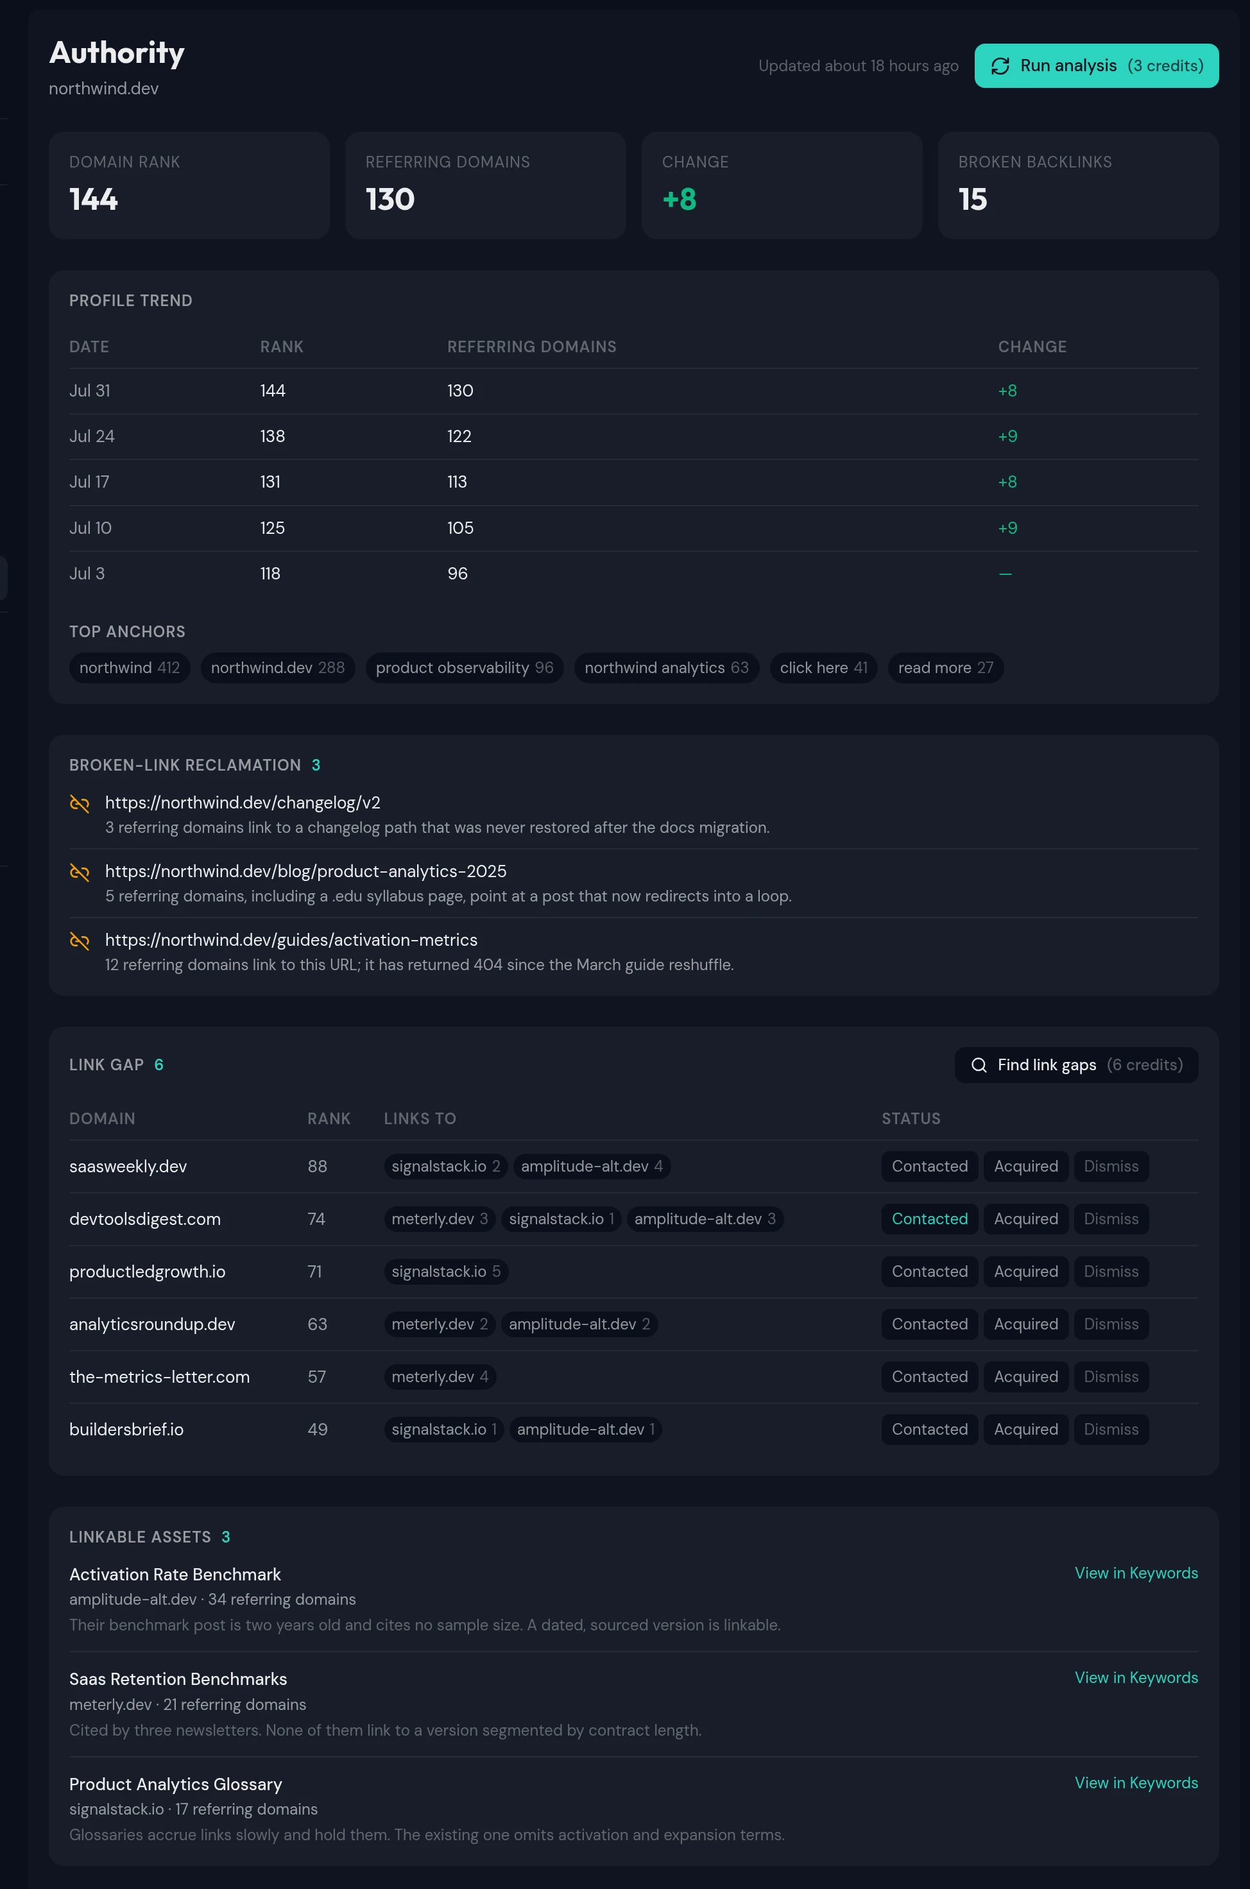Open View in Keywords for Activation Rate Benchmark
This screenshot has width=1250, height=1889.
pos(1136,1573)
